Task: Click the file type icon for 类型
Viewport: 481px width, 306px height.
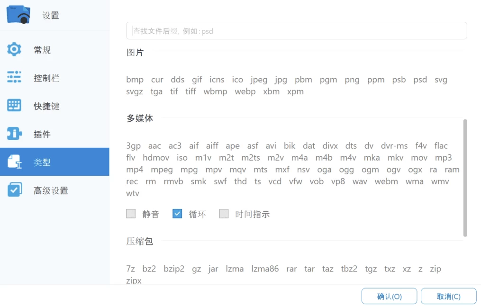Action: click(x=14, y=162)
